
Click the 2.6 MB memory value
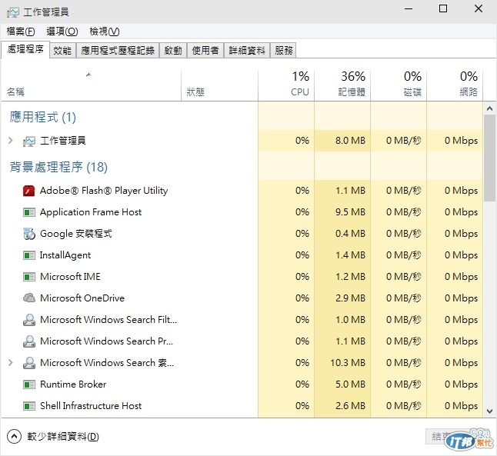(x=350, y=405)
